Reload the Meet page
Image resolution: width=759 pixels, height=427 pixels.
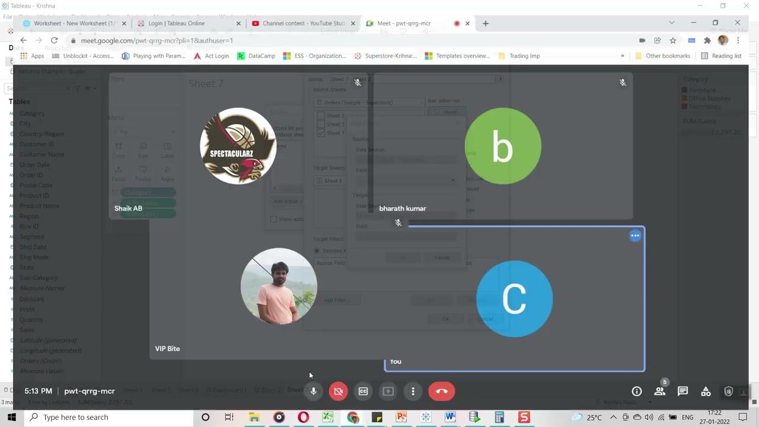point(54,40)
